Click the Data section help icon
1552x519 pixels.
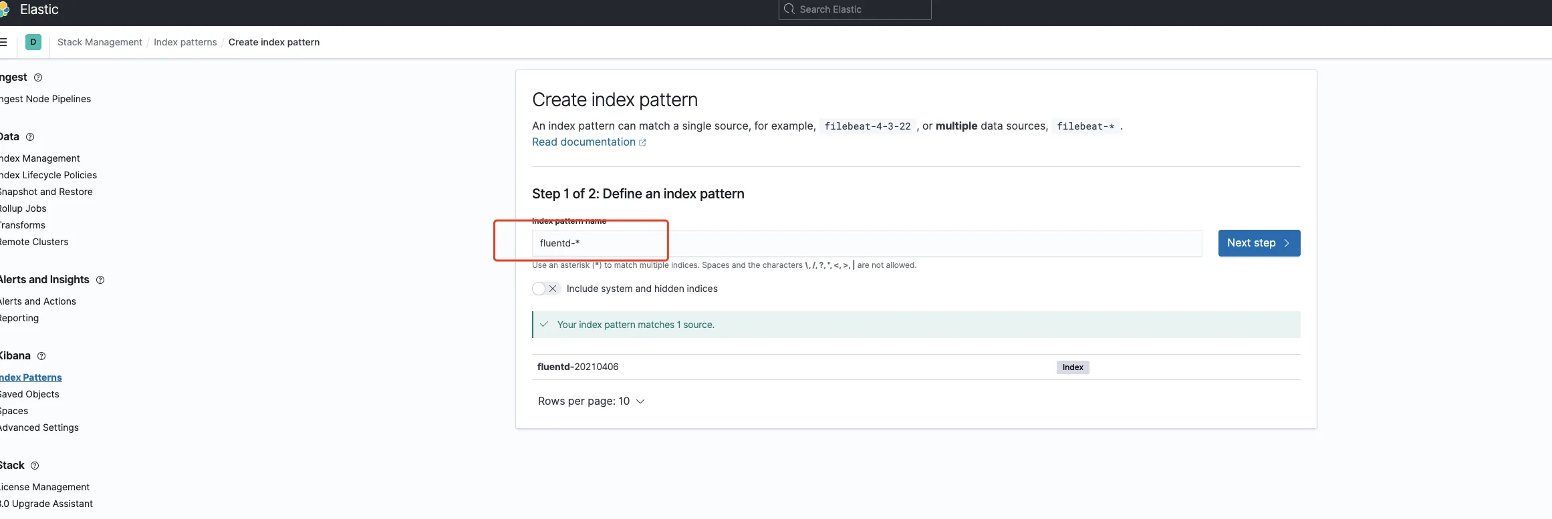pos(30,137)
